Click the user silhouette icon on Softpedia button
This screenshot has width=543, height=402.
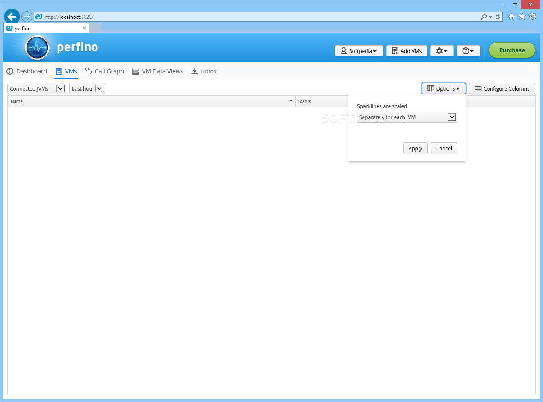coord(344,51)
